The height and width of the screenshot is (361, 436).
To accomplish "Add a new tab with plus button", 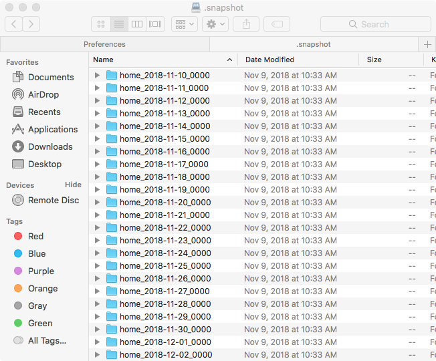I will 427,44.
